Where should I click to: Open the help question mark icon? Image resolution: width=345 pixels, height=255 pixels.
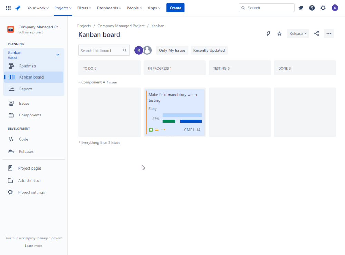click(x=312, y=8)
